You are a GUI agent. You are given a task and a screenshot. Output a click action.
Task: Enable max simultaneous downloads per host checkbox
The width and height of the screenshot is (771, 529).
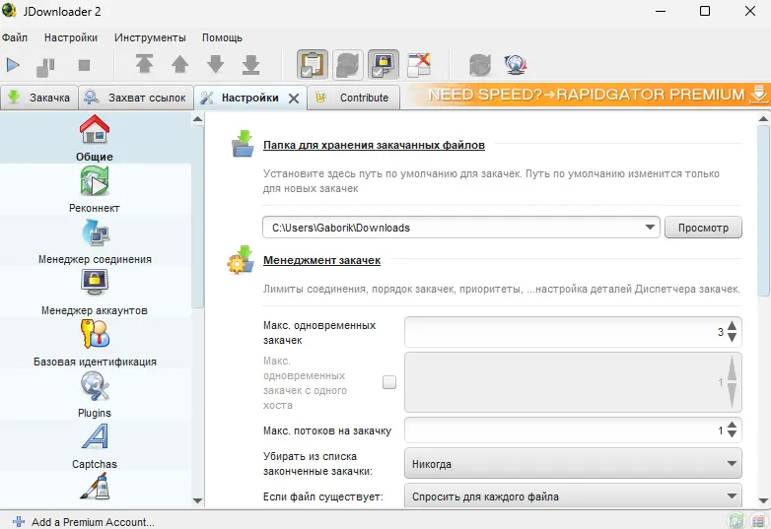click(x=389, y=382)
